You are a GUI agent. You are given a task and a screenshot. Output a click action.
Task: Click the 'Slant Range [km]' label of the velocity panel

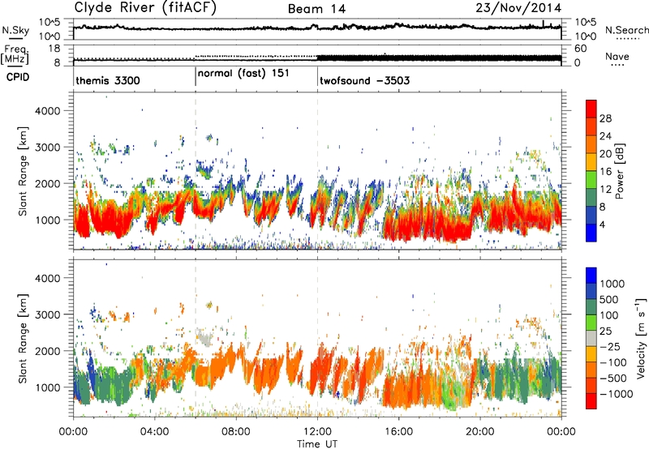[x=23, y=338]
